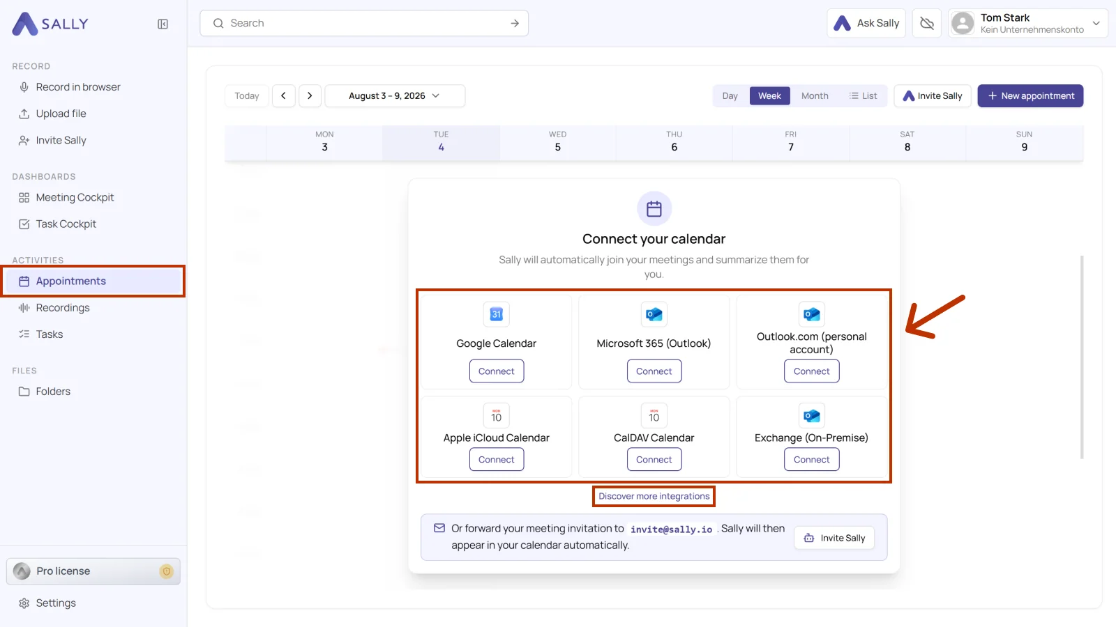This screenshot has height=627, width=1116.
Task: Click the Pro license badge icon
Action: coord(166,571)
